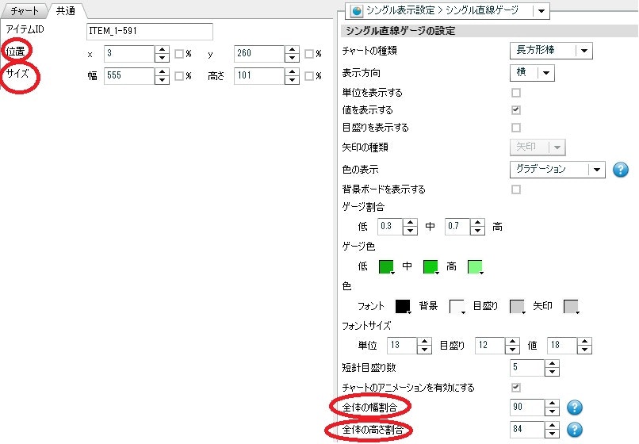Click the 目盛り font size field
This screenshot has width=639, height=444.
click(490, 346)
